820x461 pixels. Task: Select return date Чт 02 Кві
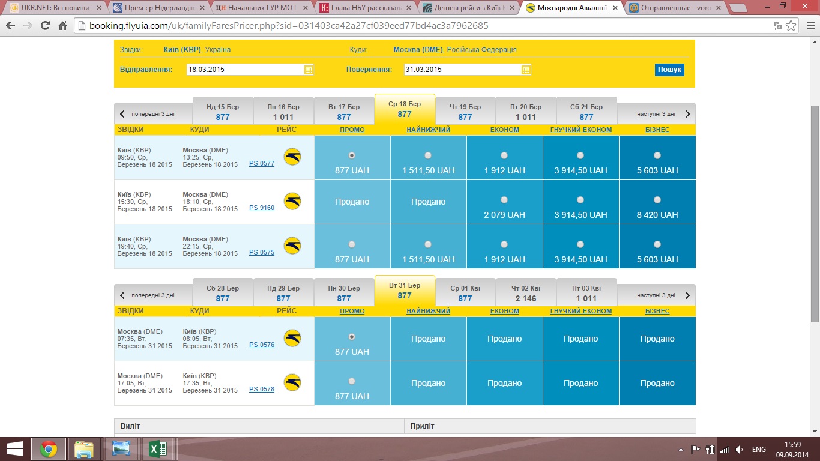pyautogui.click(x=526, y=293)
